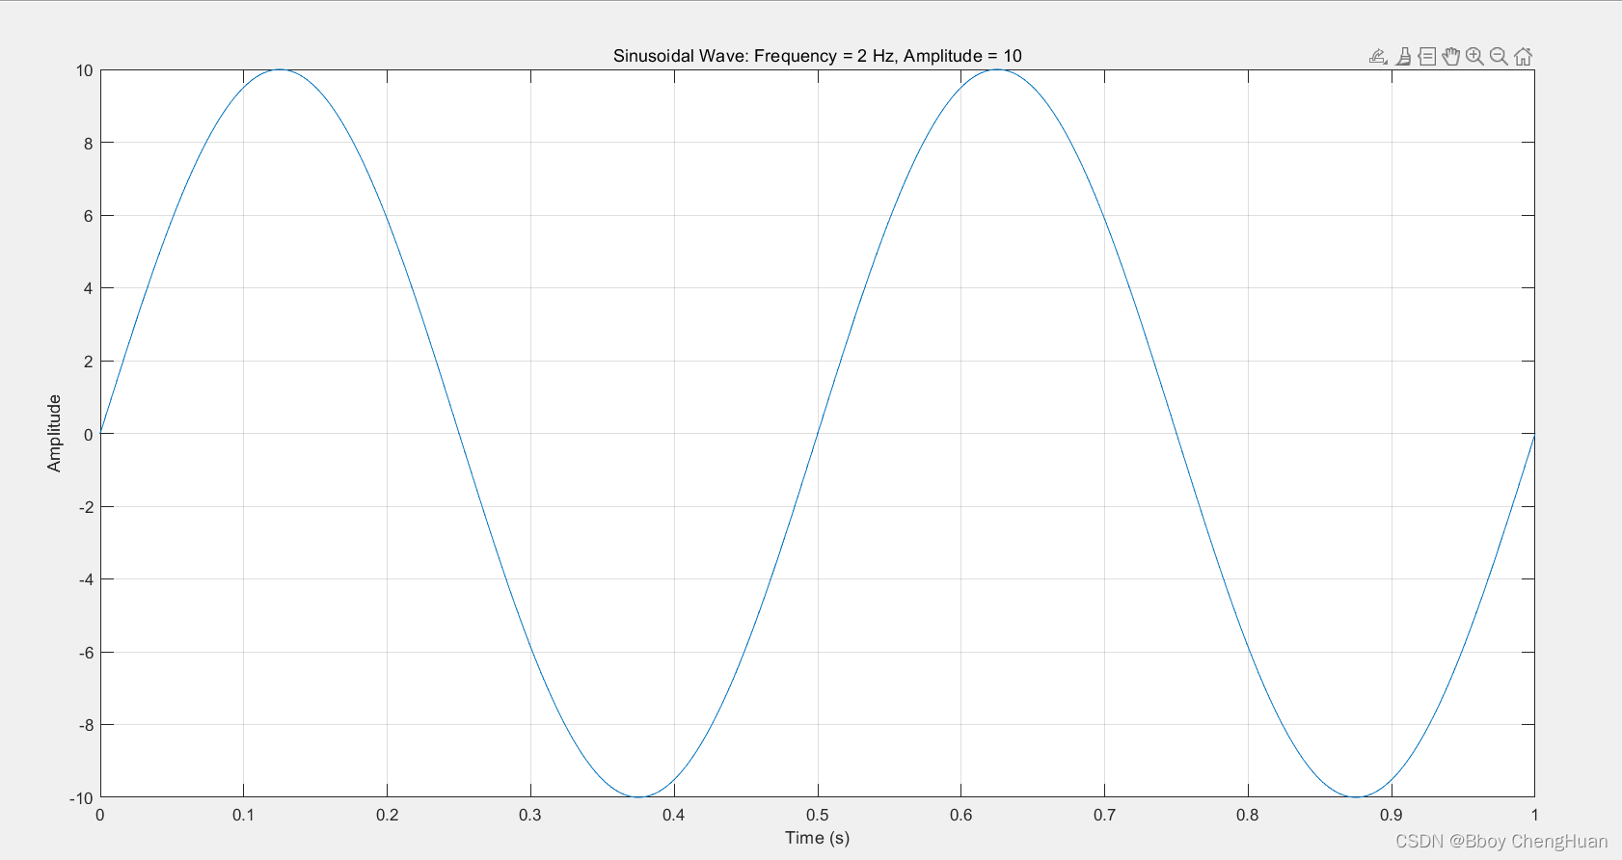The image size is (1622, 860).
Task: Select the 'Time (s)' x-axis label
Action: coord(817,838)
